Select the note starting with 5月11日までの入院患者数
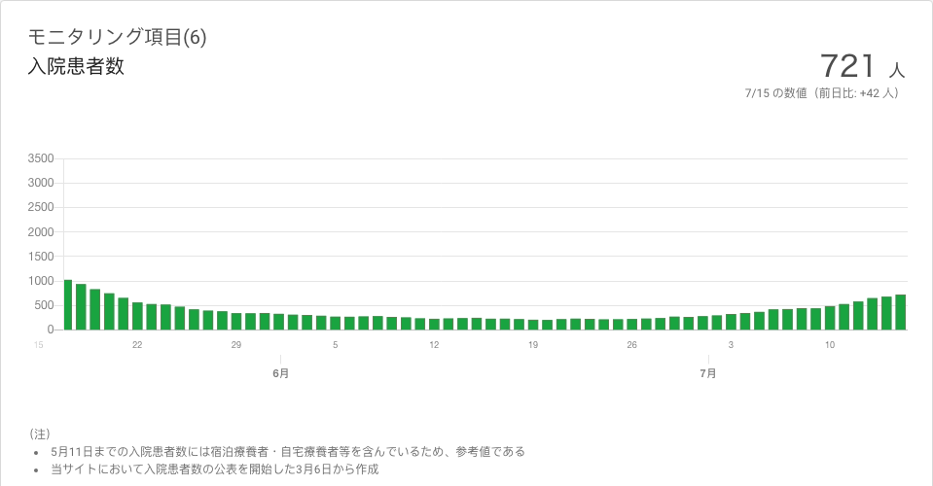This screenshot has width=933, height=486. pyautogui.click(x=288, y=452)
